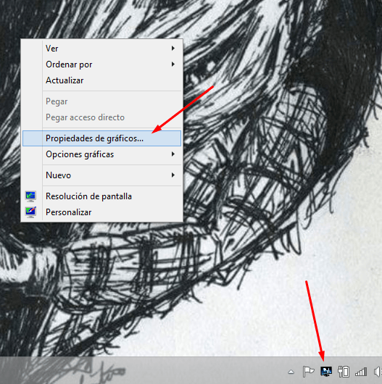The height and width of the screenshot is (384, 382).
Task: Choose Personalizar from the context menu
Action: 101,212
